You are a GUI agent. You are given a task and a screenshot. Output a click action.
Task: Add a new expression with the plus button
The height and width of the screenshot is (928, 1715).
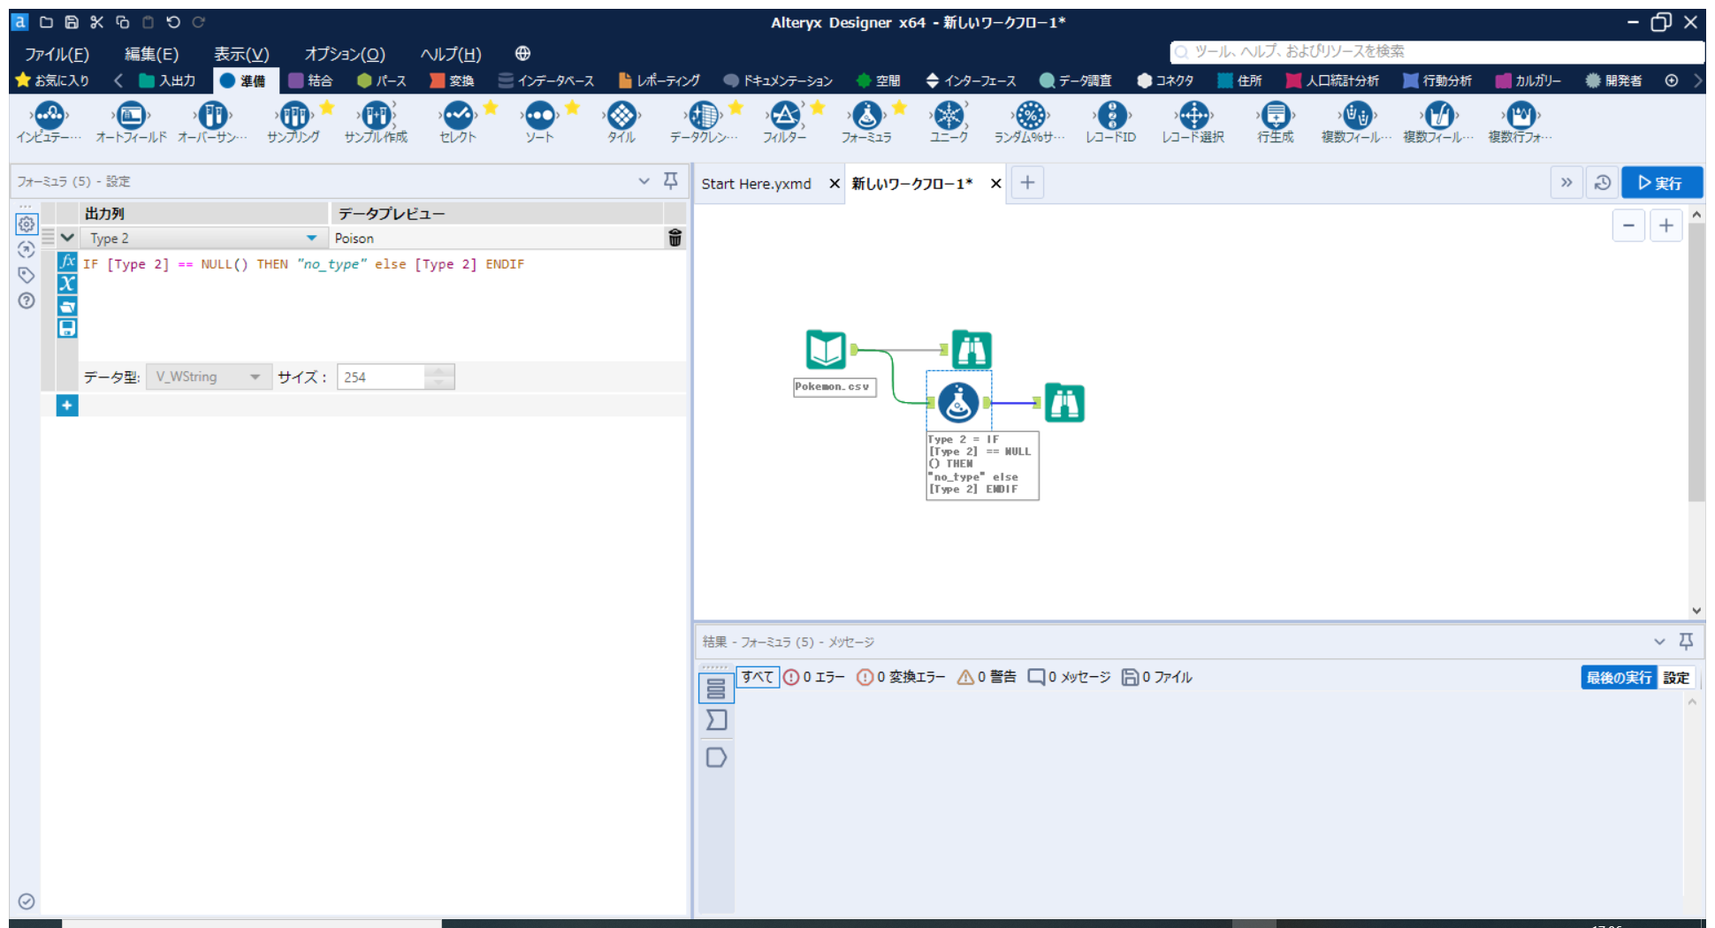click(67, 406)
